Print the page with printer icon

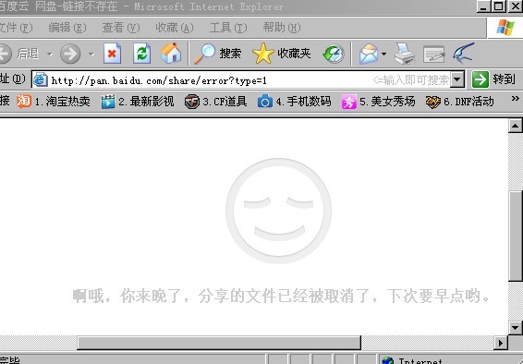tap(405, 54)
